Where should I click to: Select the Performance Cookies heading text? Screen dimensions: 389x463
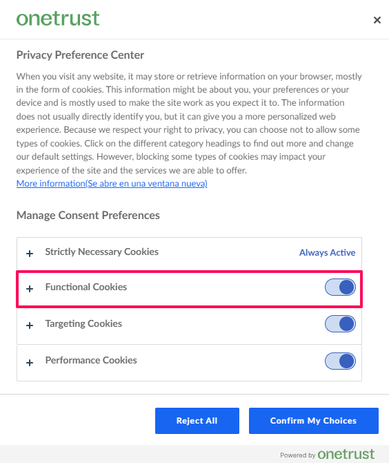click(91, 360)
